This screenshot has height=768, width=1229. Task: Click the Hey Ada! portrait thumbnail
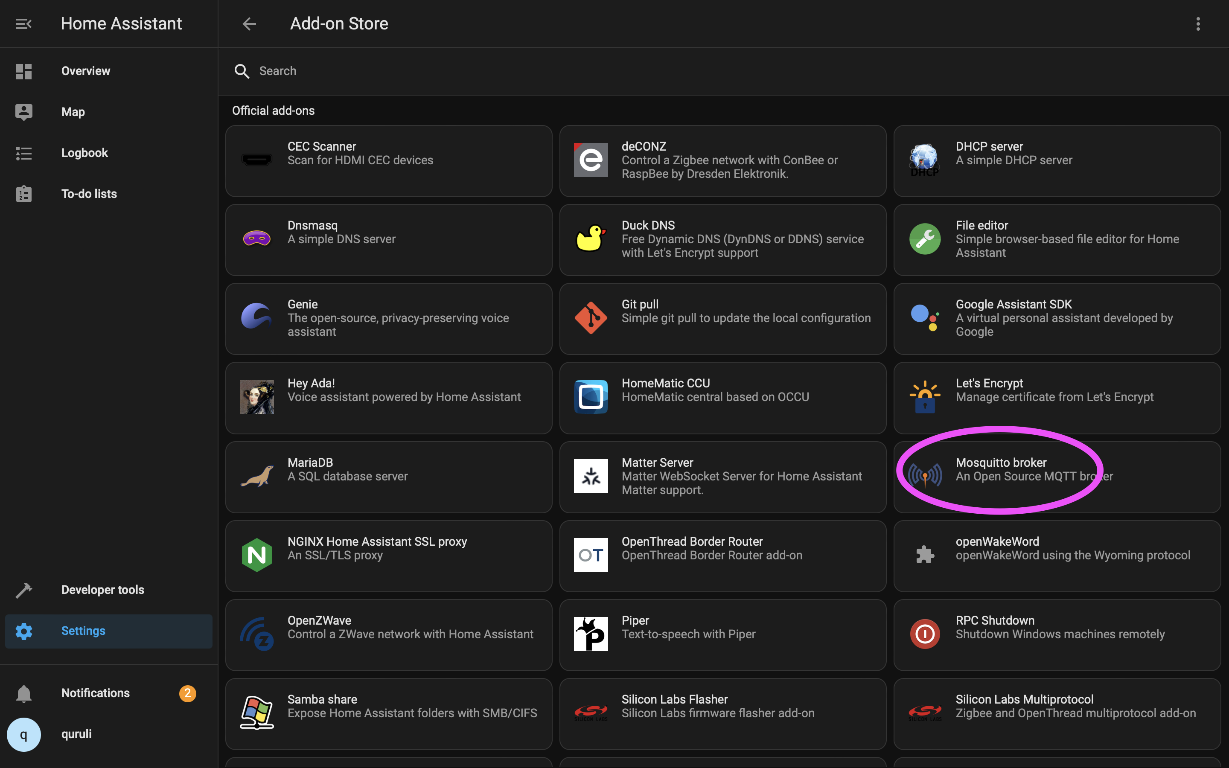point(256,397)
